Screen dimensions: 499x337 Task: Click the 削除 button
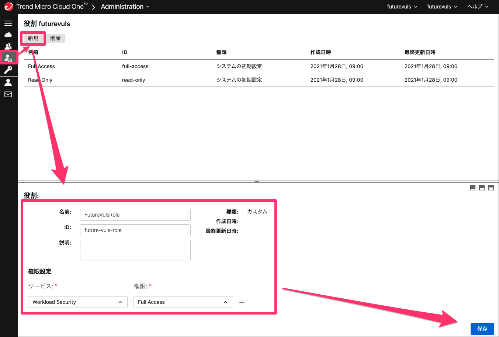pyautogui.click(x=55, y=38)
